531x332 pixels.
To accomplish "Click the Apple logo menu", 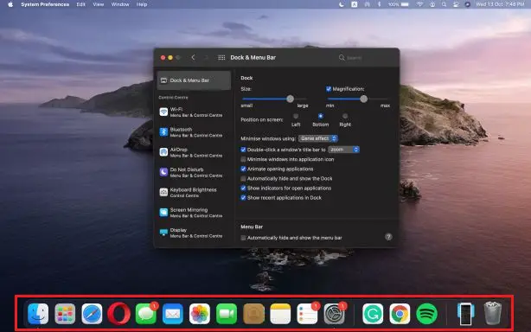I will [x=10, y=4].
